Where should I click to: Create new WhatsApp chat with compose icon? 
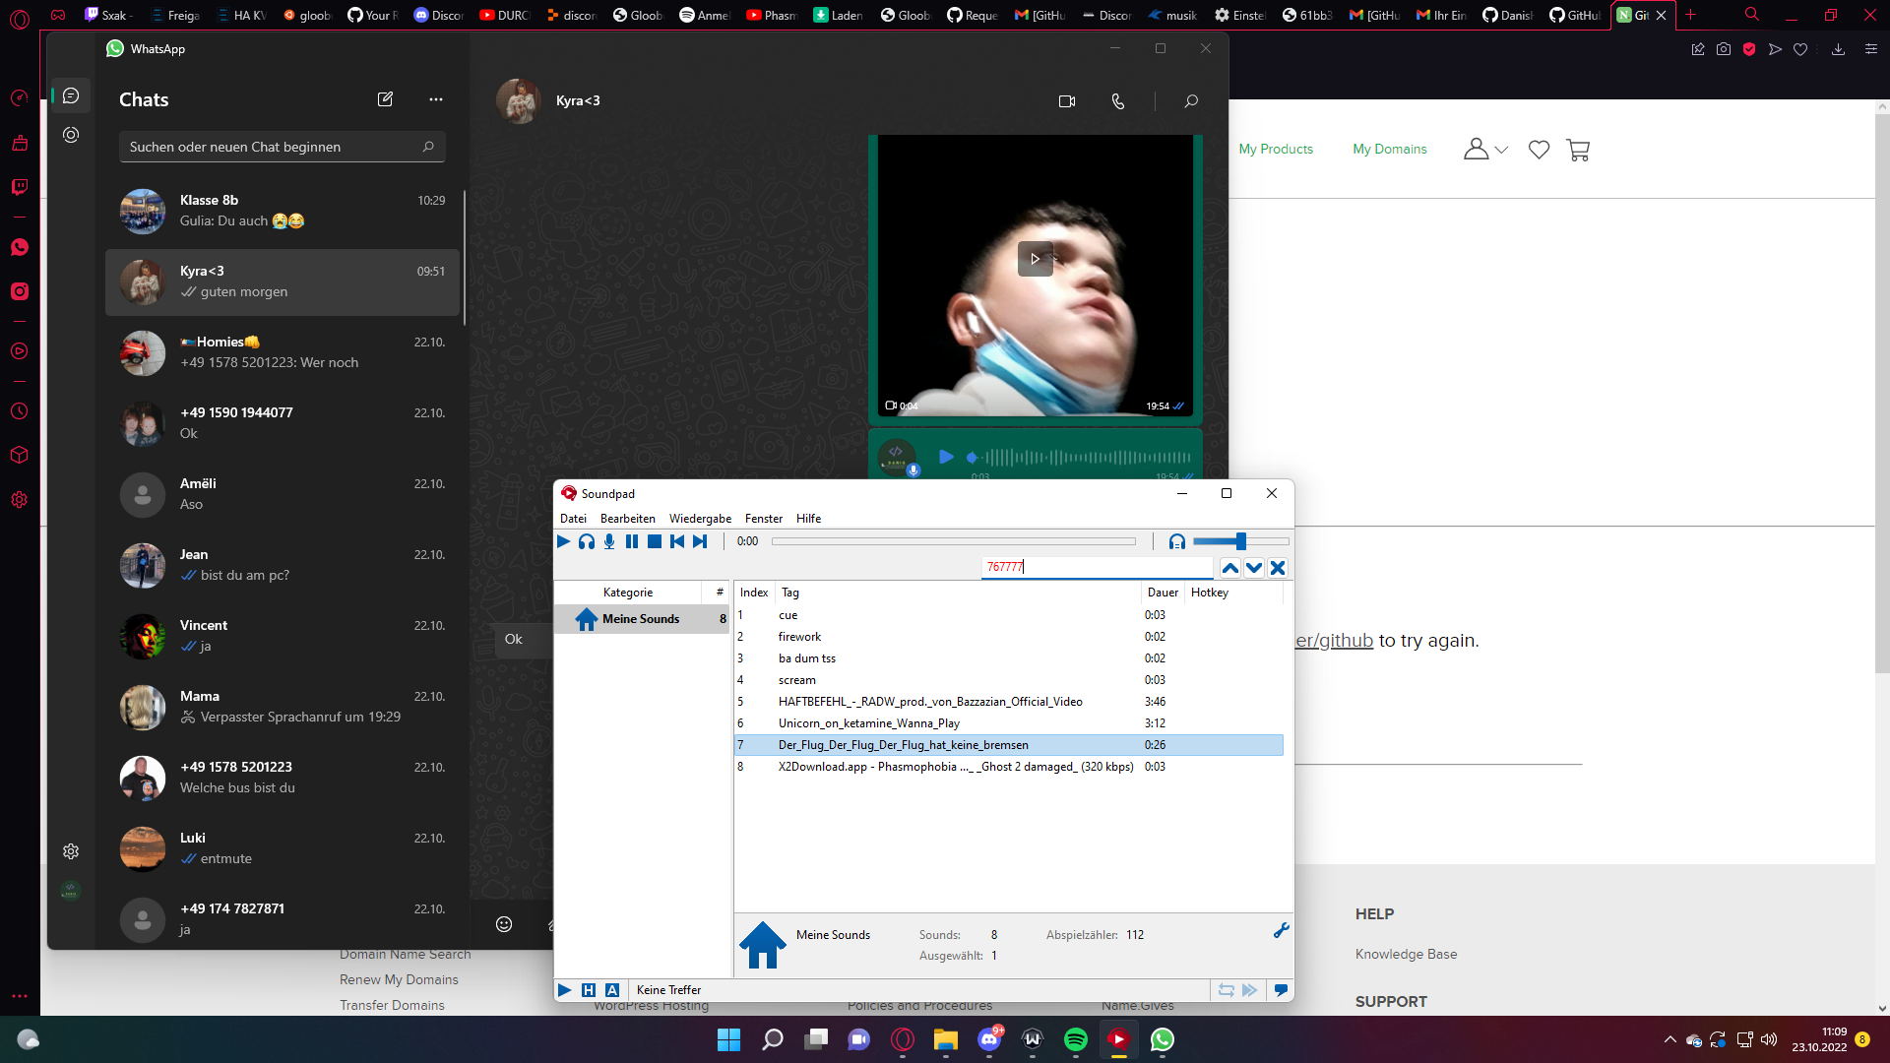point(385,99)
